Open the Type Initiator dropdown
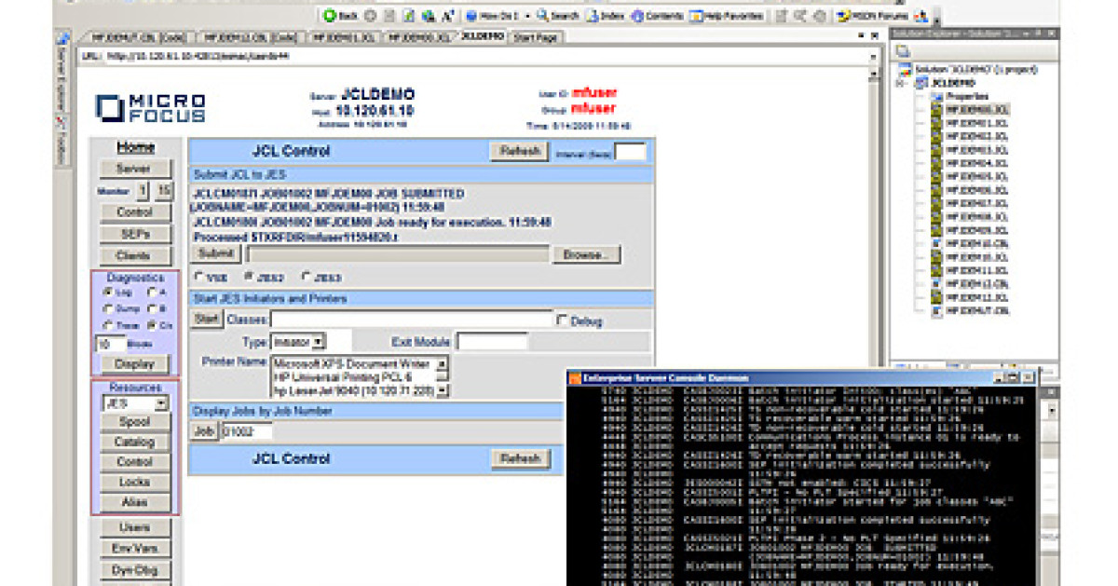 (319, 343)
